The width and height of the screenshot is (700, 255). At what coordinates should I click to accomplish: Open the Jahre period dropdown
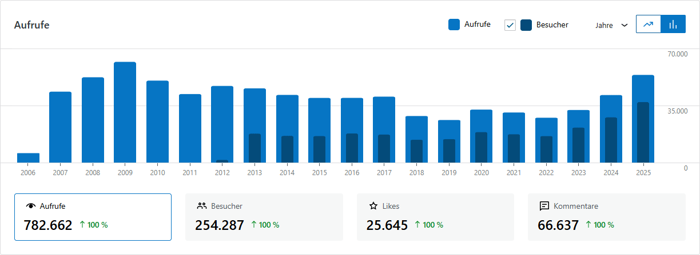tap(611, 25)
